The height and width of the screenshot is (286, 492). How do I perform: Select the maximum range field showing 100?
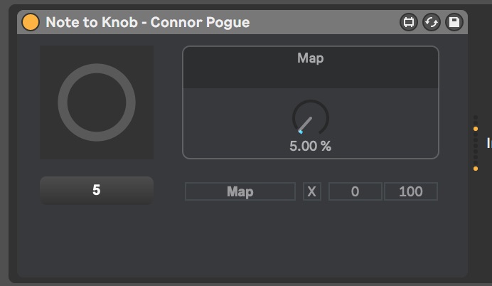(x=410, y=191)
